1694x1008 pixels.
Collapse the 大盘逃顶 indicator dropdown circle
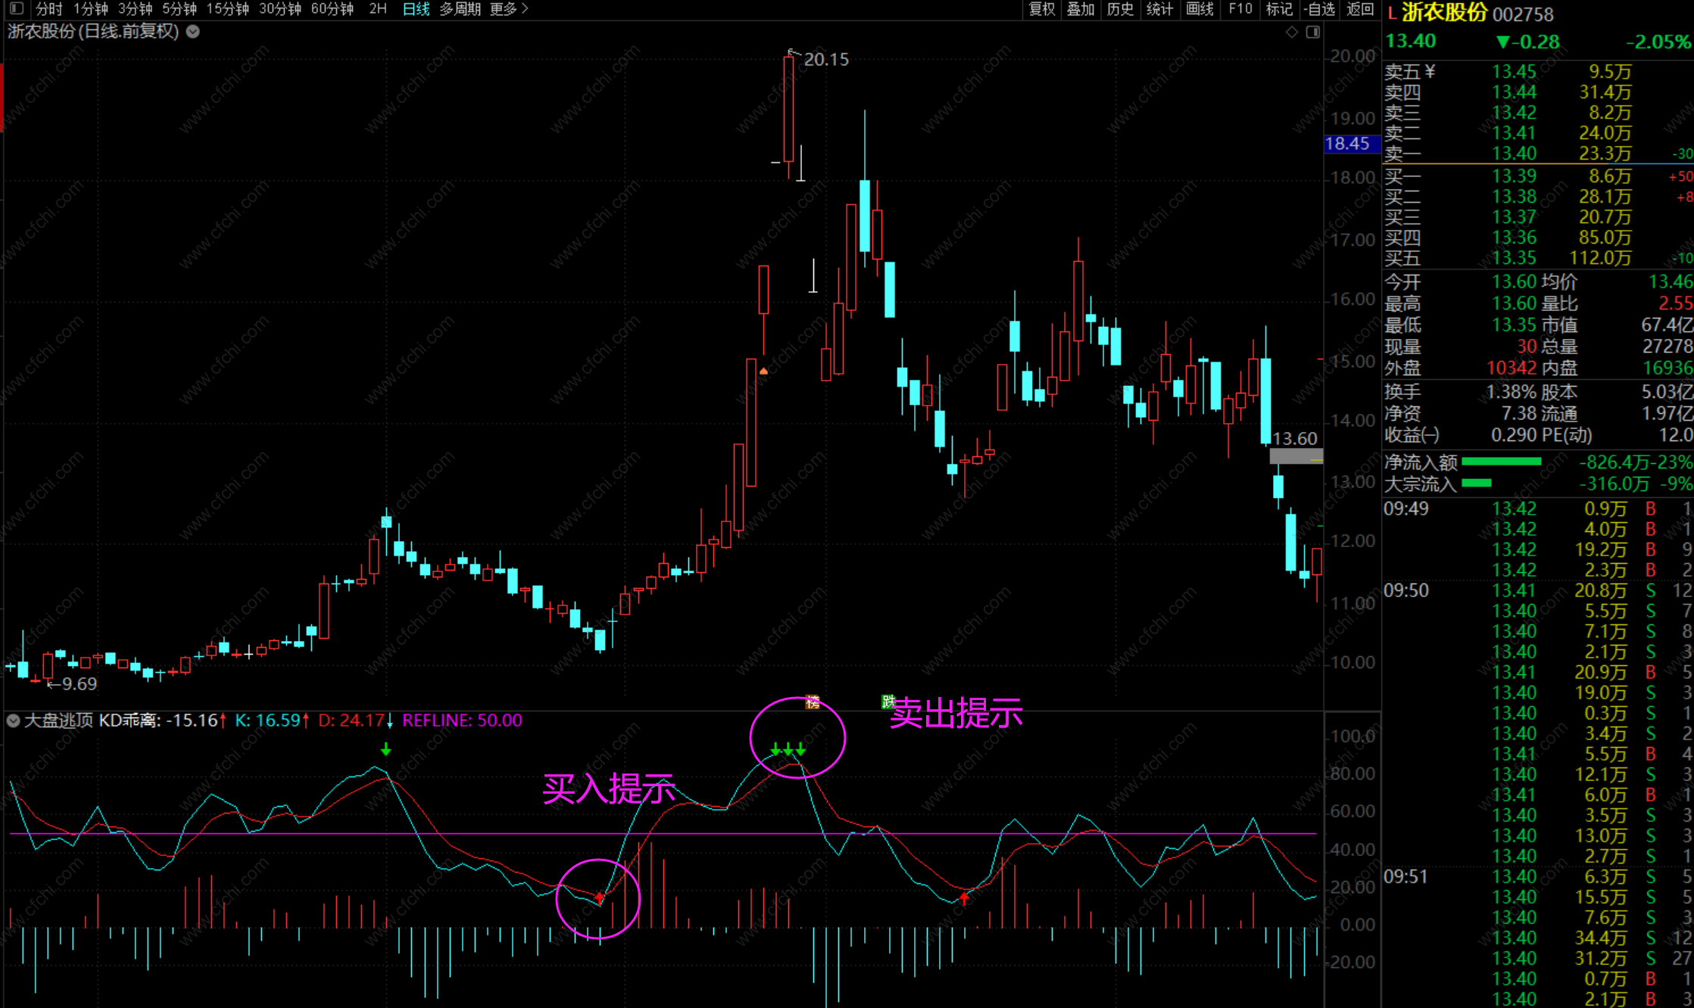coord(13,720)
